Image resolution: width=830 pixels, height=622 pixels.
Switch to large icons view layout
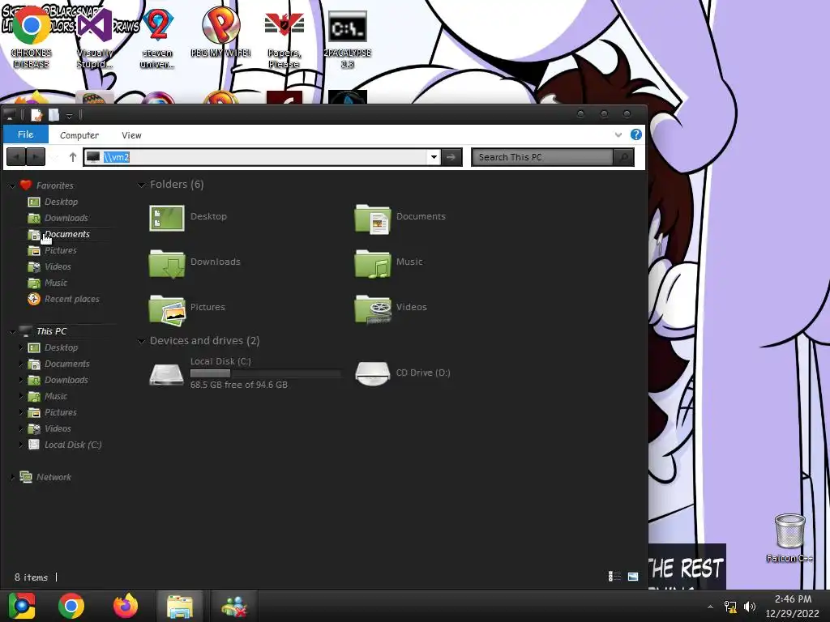tap(632, 576)
